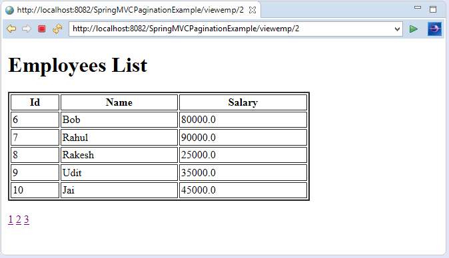The height and width of the screenshot is (258, 449).
Task: Stop page loading with red stop icon
Action: coord(42,29)
